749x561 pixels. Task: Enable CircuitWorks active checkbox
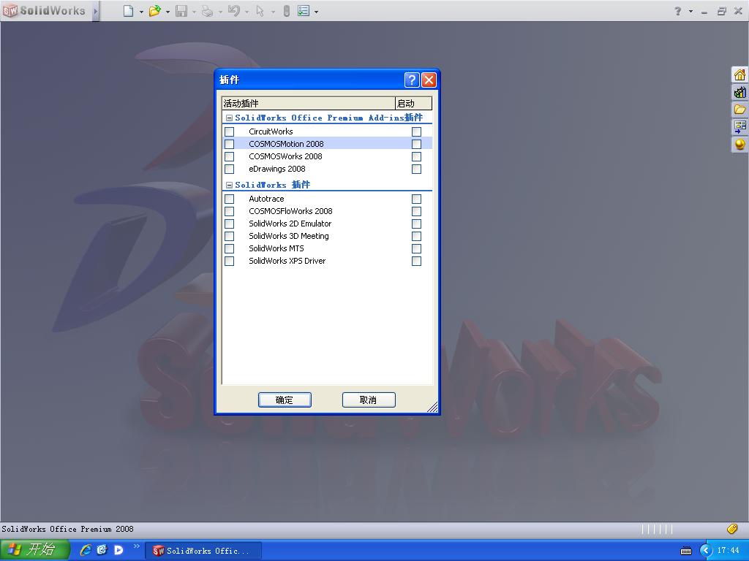coord(229,131)
